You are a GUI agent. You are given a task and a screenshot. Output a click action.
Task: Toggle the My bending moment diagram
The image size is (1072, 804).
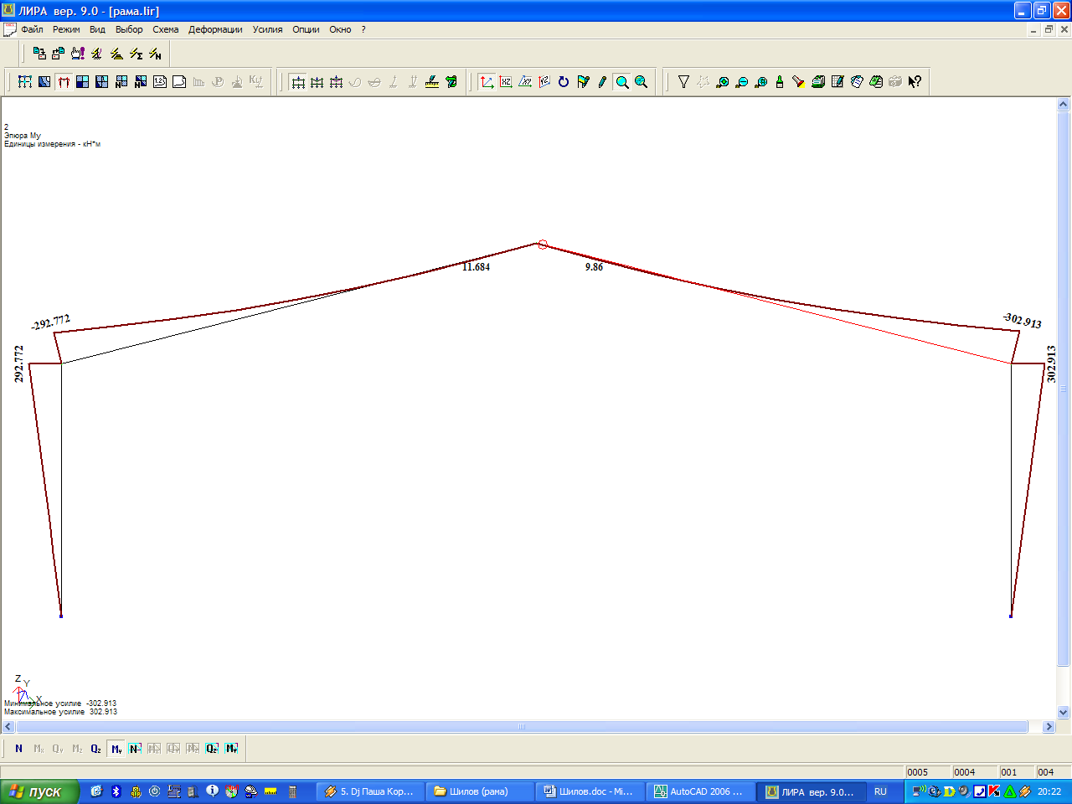click(x=116, y=749)
